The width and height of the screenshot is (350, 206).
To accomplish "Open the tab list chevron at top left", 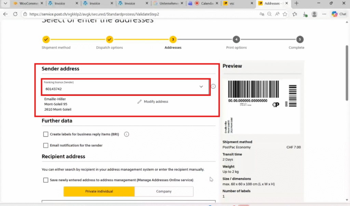I will coord(5,3).
